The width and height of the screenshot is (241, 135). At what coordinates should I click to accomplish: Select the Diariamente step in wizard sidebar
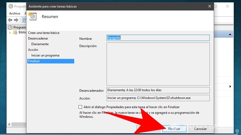[40, 44]
